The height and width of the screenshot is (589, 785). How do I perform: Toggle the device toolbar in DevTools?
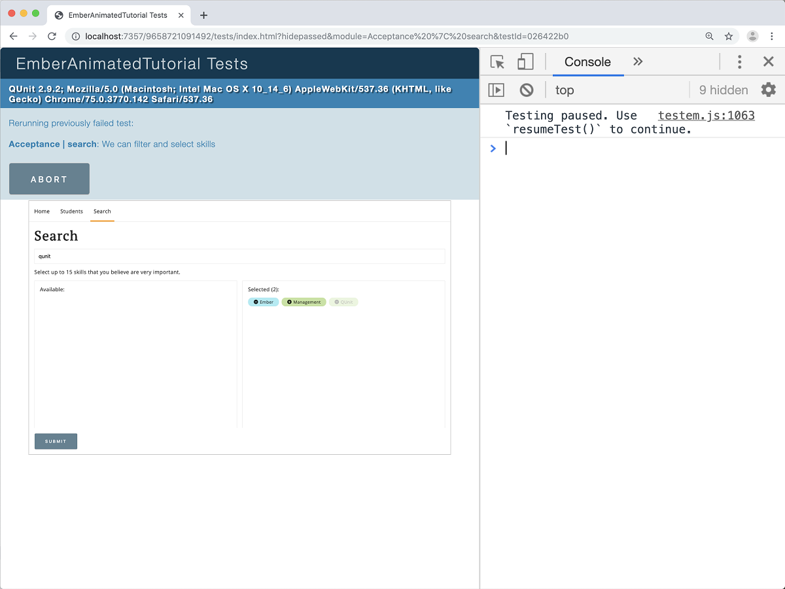(x=525, y=62)
